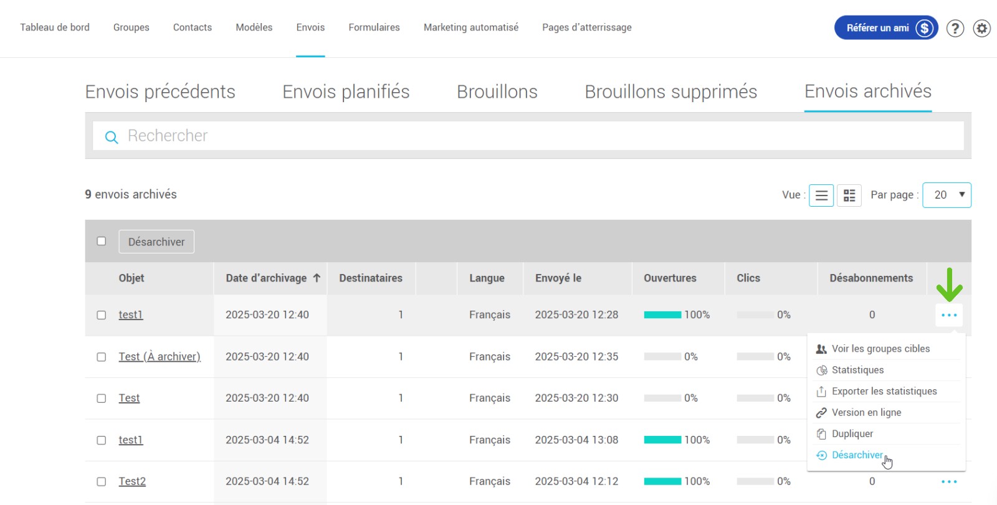This screenshot has height=505, width=997.
Task: Select the Test2 row checkbox
Action: click(102, 481)
